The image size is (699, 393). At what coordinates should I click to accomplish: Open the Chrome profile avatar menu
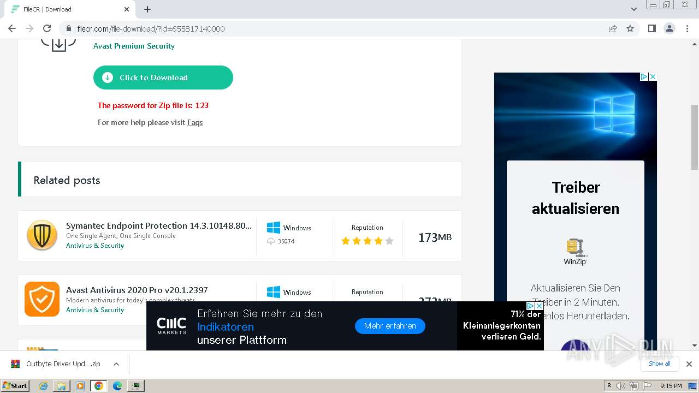point(669,29)
